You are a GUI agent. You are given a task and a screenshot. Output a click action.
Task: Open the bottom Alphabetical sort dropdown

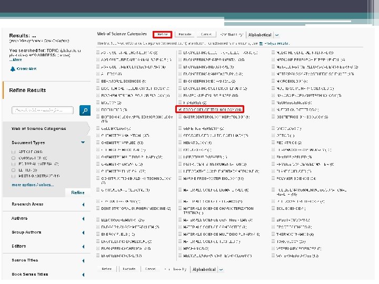tap(207, 269)
